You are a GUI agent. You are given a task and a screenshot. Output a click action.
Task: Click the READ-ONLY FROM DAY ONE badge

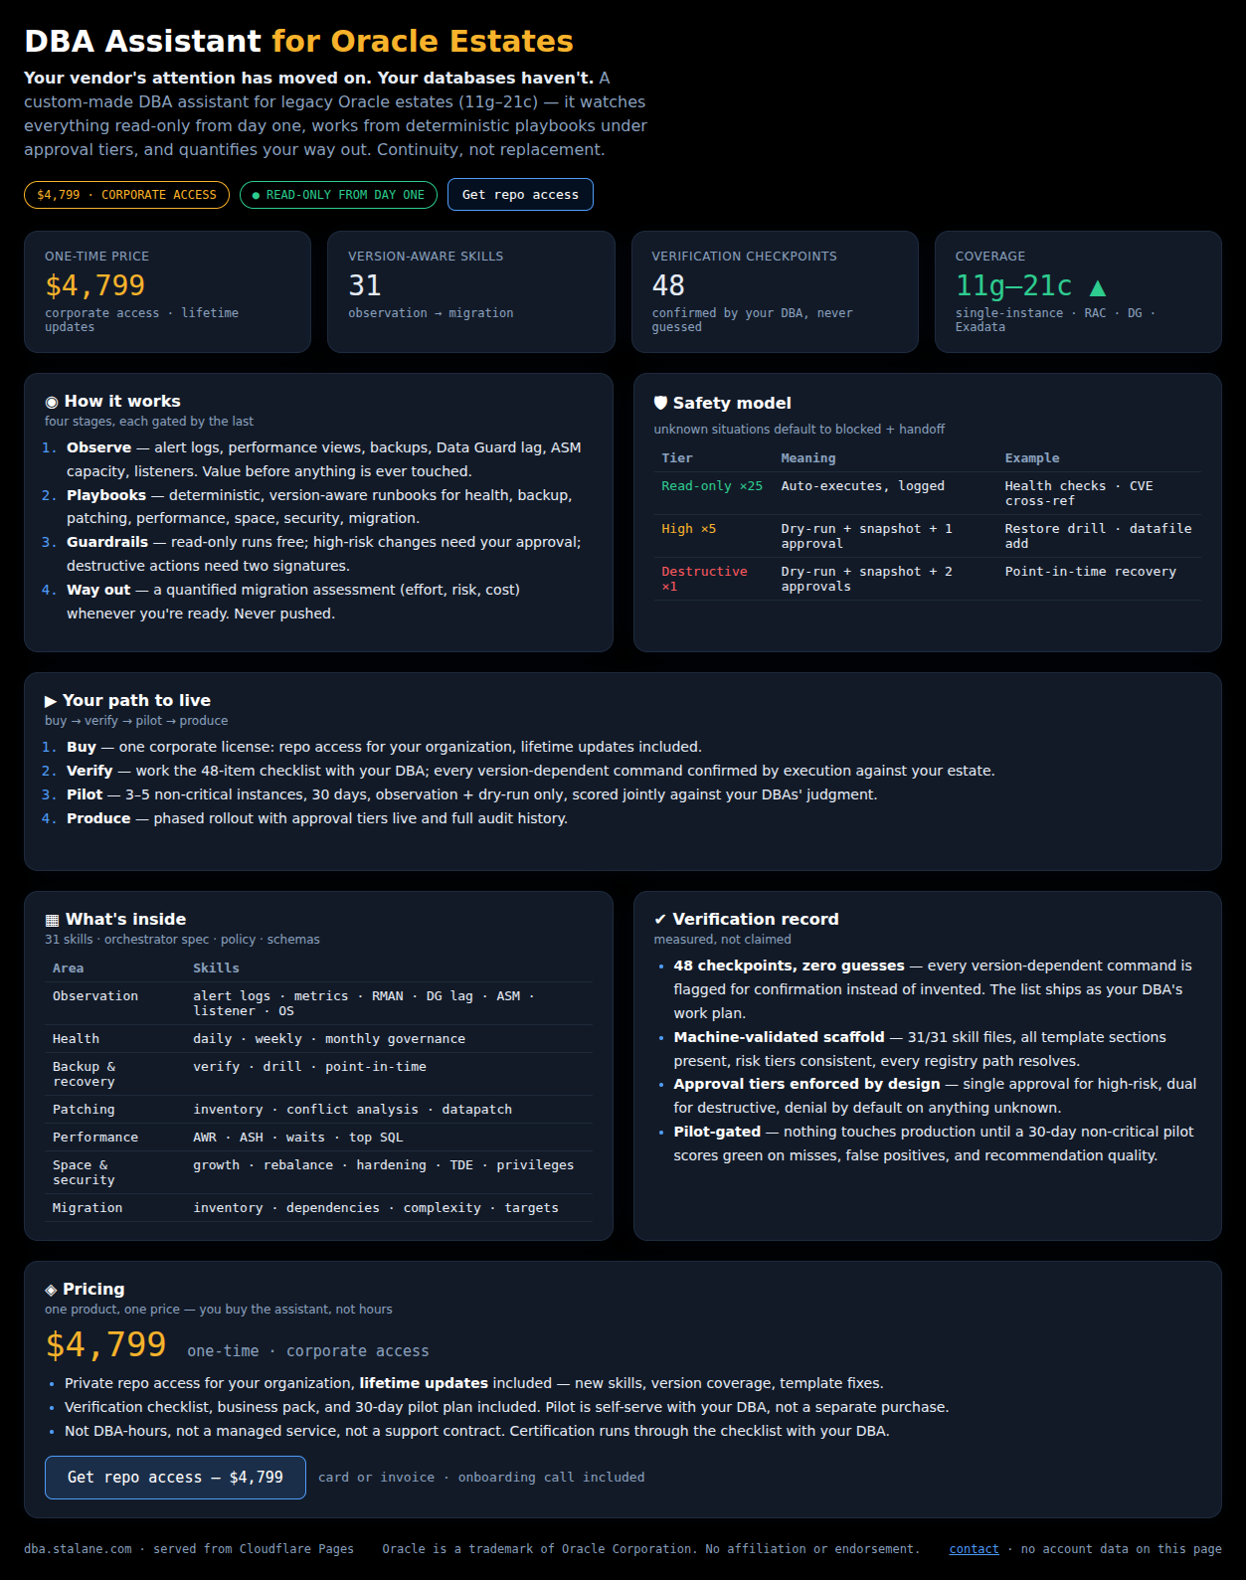pos(338,195)
